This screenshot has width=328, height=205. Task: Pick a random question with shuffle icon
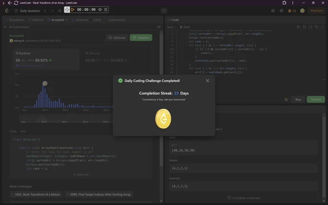(59, 11)
